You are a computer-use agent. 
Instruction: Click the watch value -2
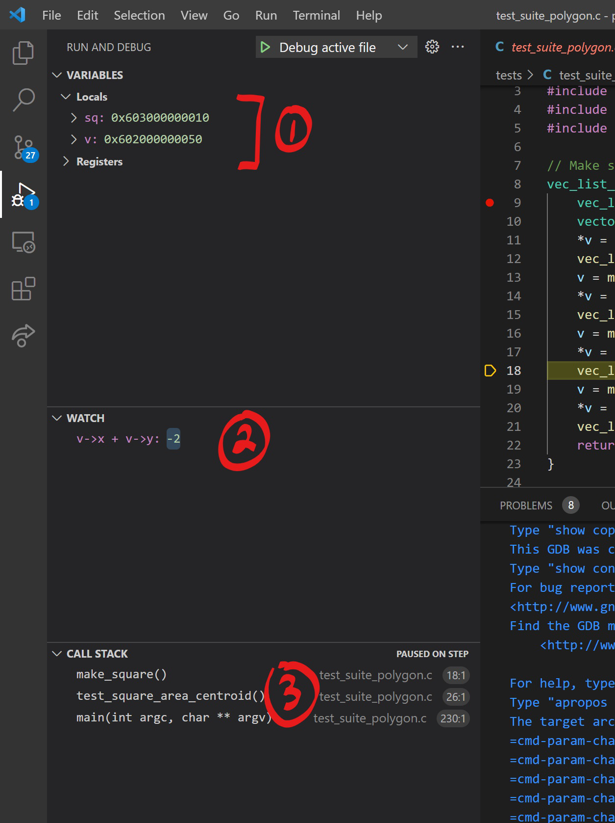173,439
